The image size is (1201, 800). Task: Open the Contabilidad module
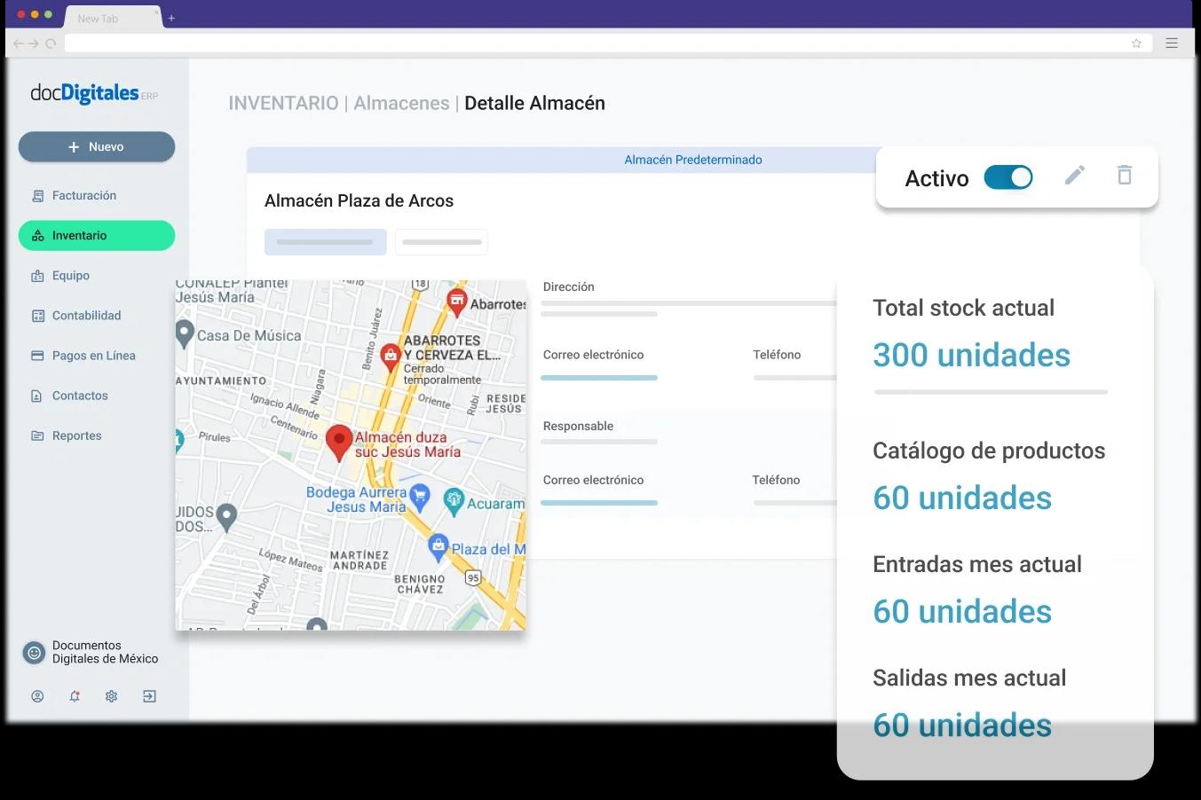point(85,315)
